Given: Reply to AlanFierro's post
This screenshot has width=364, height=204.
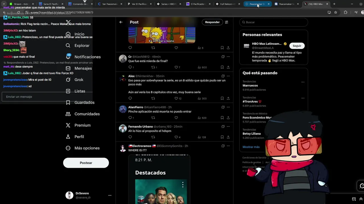Looking at the screenshot, I should click(x=130, y=118).
